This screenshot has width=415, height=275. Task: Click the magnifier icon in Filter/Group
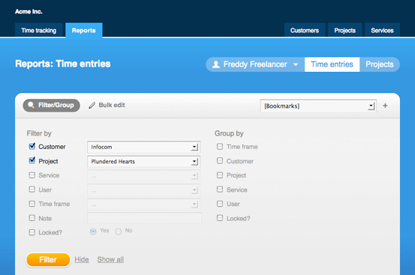pos(32,105)
